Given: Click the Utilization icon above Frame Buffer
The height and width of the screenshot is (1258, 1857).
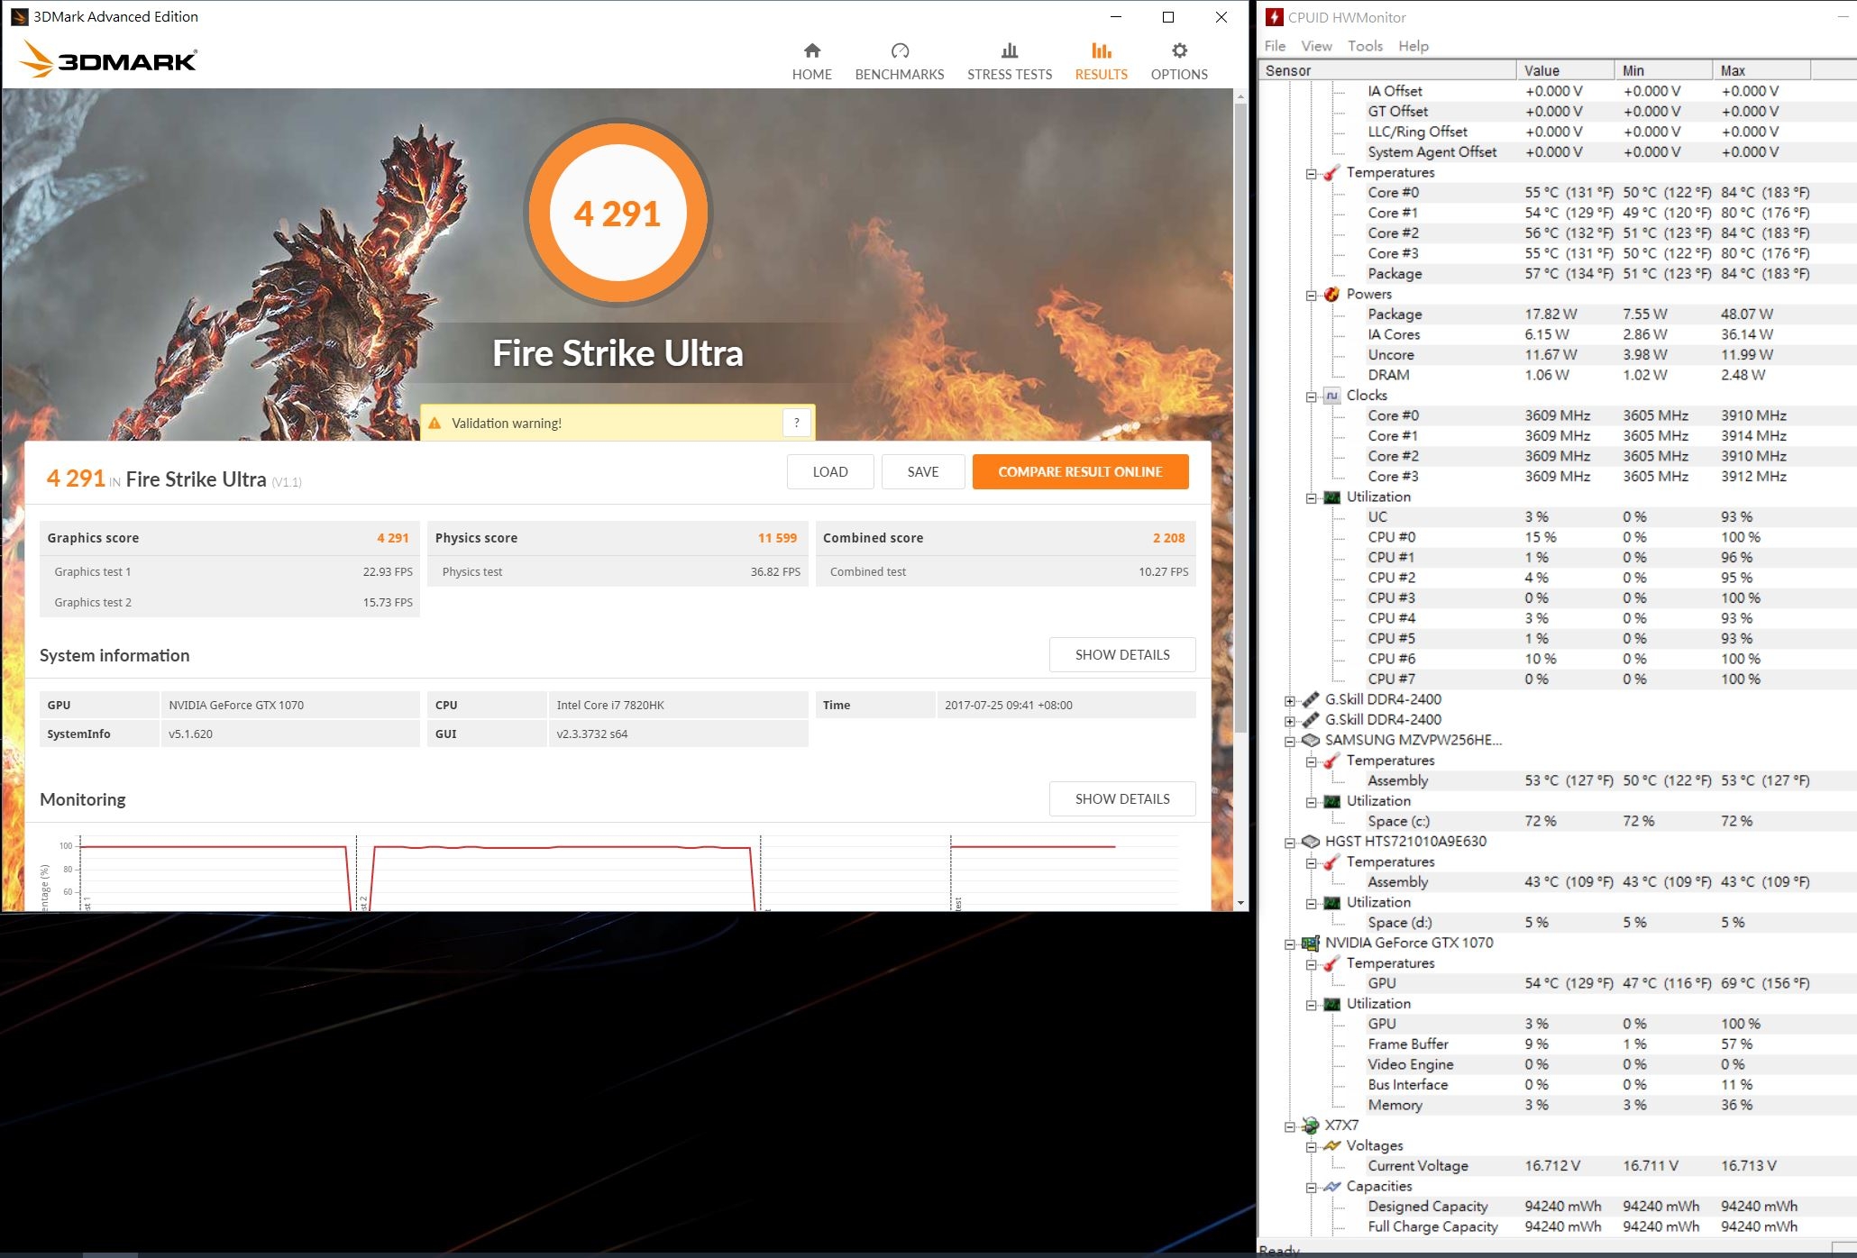Looking at the screenshot, I should 1331,1004.
